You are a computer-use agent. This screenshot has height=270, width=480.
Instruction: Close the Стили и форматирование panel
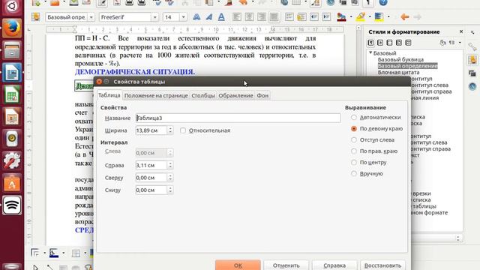[x=461, y=31]
